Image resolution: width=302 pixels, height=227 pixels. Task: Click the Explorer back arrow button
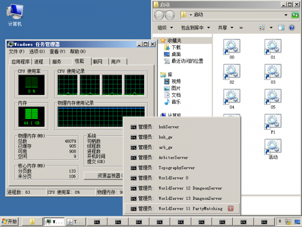(x=159, y=15)
